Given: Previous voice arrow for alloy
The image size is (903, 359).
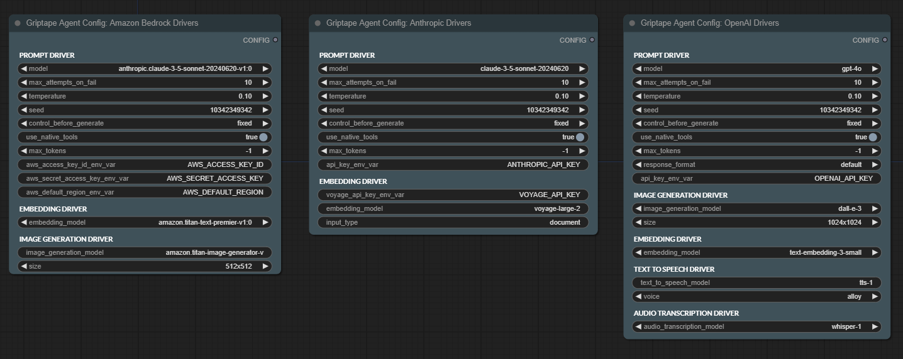Looking at the screenshot, I should [639, 297].
